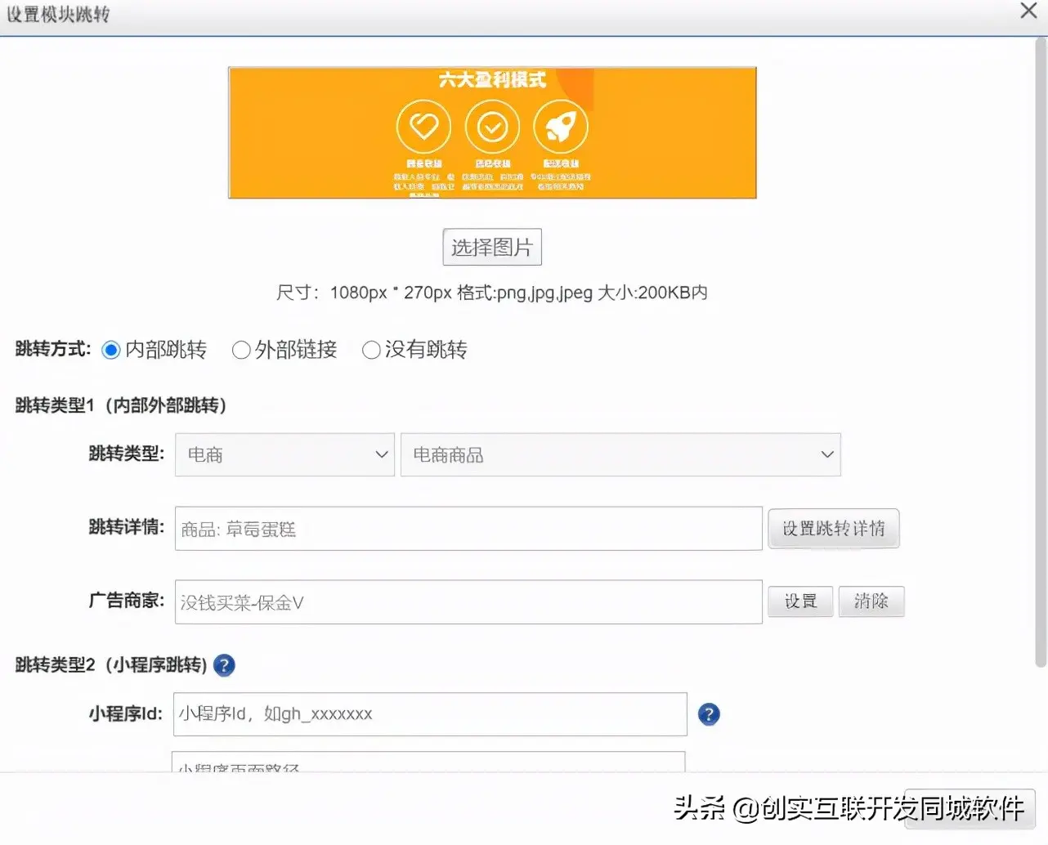Expand the 电商商品 dropdown
The height and width of the screenshot is (845, 1048).
[620, 455]
